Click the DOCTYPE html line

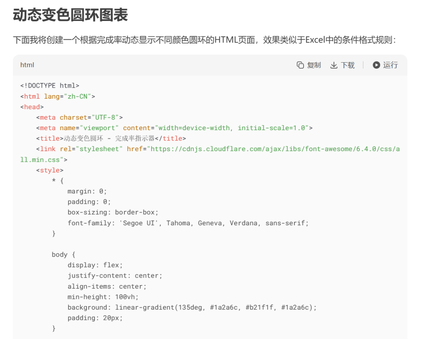(x=50, y=86)
